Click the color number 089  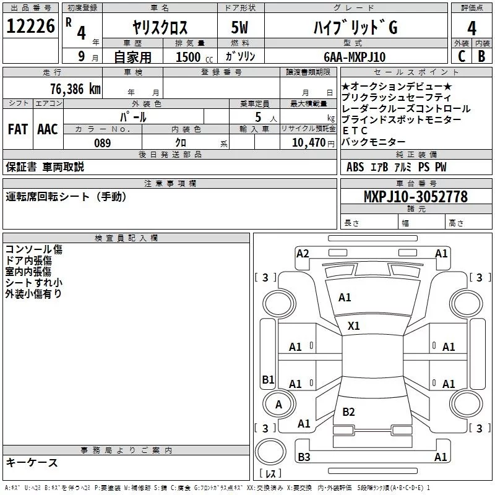click(x=102, y=143)
